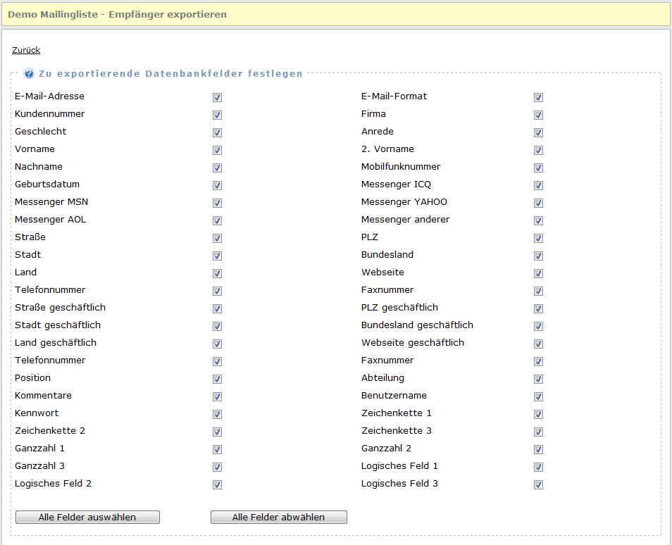
Task: Uncheck the Messenger YAHOO checkbox
Action: pos(538,203)
